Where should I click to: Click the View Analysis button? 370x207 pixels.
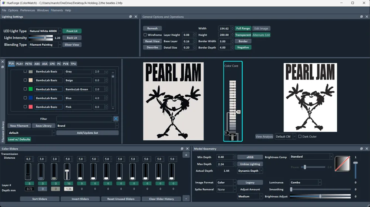pos(264,137)
